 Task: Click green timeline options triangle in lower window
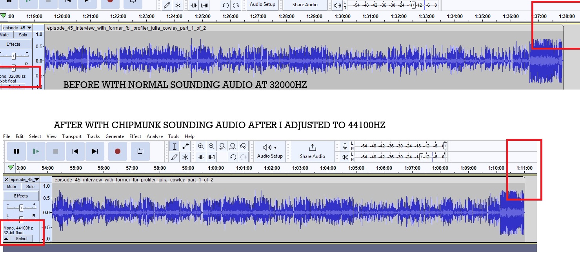(x=11, y=168)
